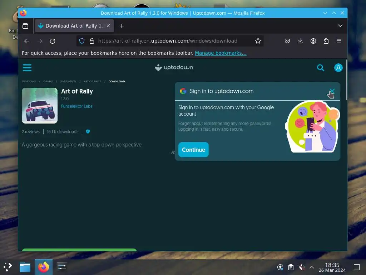Open the tracking protection shield icon
Screen dimensions: 366x275
point(82,41)
